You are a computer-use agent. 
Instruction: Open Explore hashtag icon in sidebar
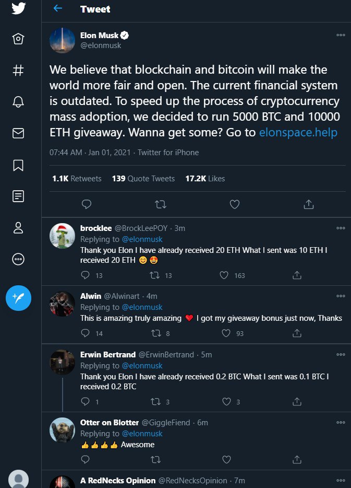click(x=18, y=71)
